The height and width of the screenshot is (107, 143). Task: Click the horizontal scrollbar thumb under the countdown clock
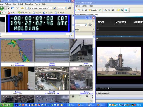coord(44,33)
